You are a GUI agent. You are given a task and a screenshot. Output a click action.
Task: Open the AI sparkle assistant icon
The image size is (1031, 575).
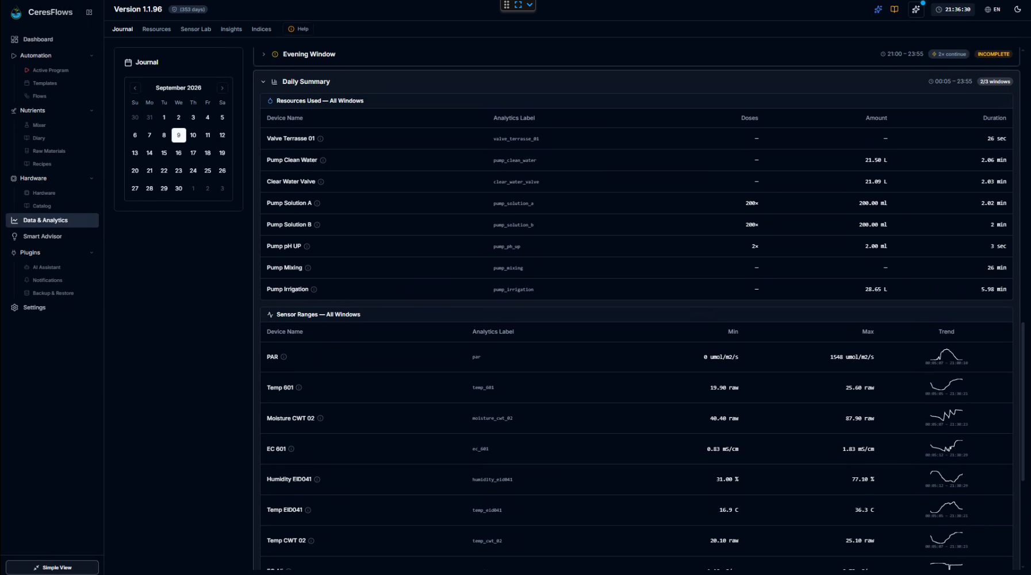(878, 9)
